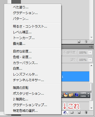Viewport: 95px width, 117px height.
Task: Create a new layer in Layers panel footer
Action: pos(79,113)
